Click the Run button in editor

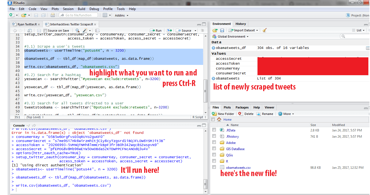tap(156, 31)
